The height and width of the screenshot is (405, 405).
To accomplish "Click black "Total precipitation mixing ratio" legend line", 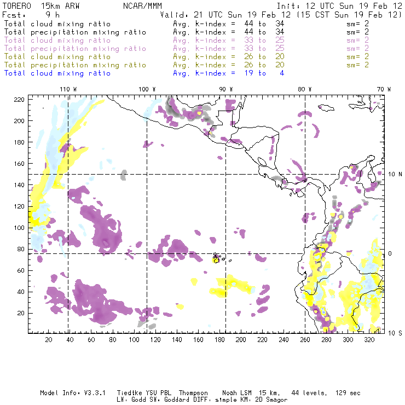I will click(x=75, y=32).
